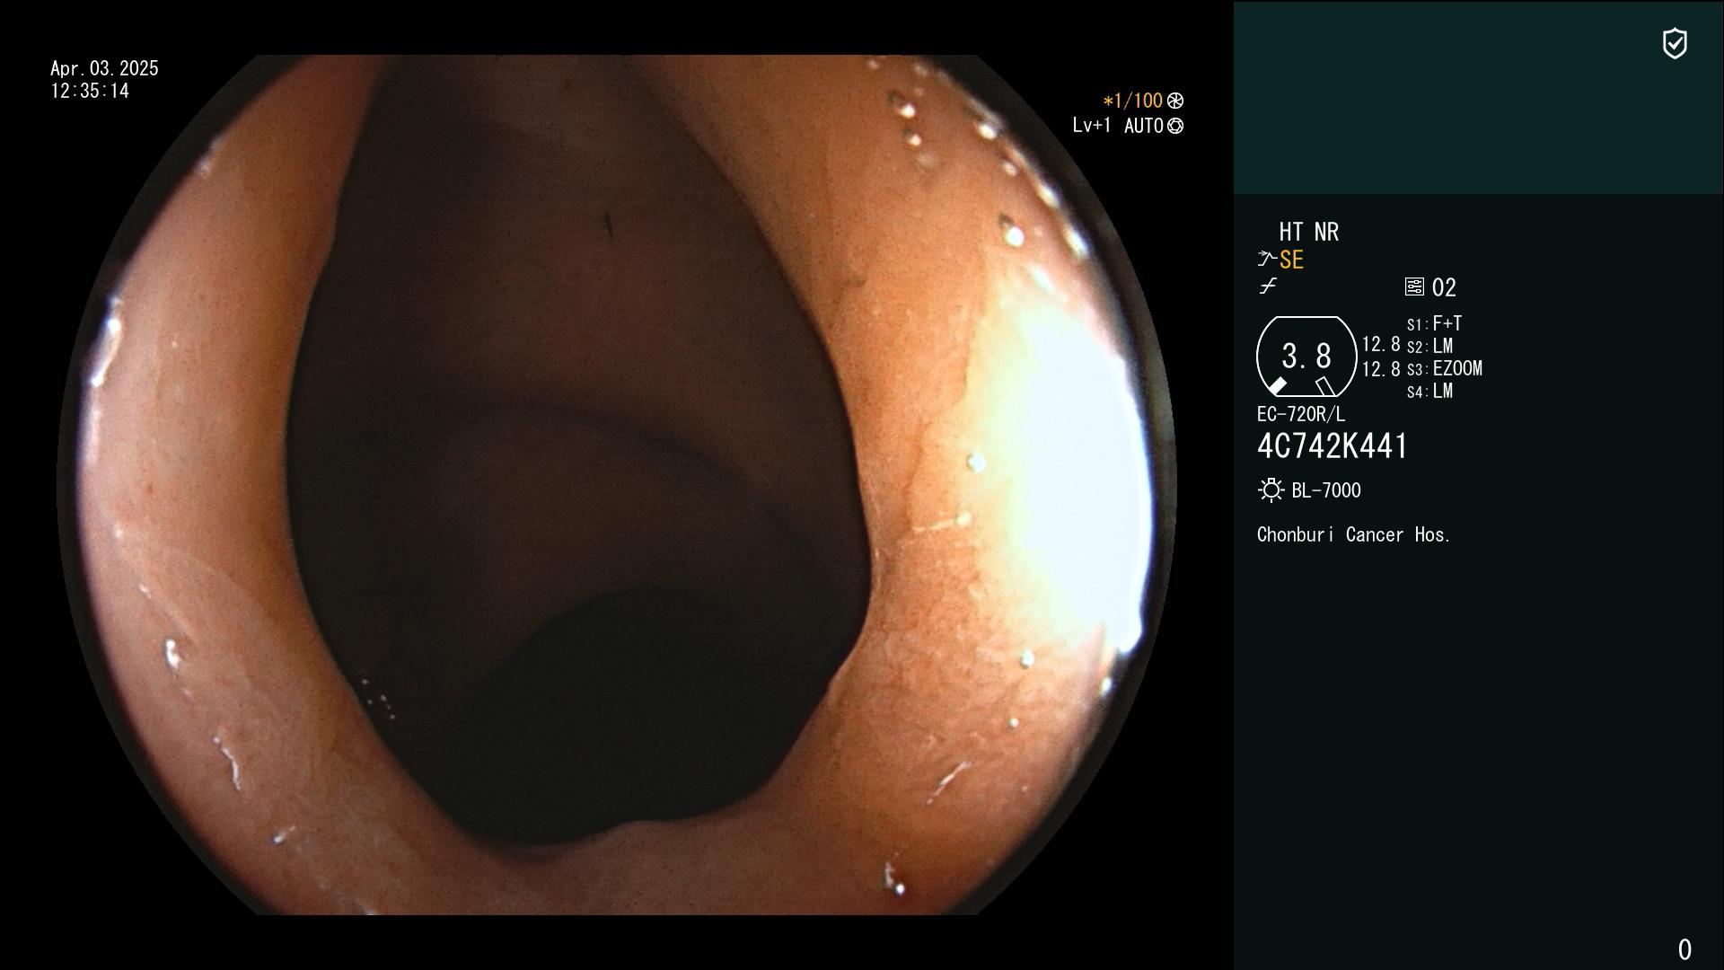Click the S4: LM switch assignment

click(x=1429, y=391)
